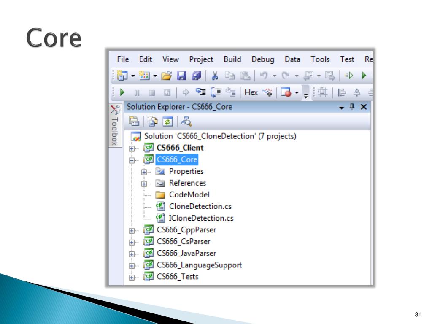Click the Redo arrow icon

(286, 75)
